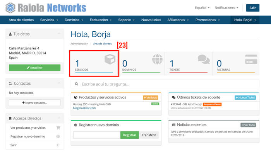
Task: Click the search field Escribe aquí tu pregunta
Action: (165, 84)
